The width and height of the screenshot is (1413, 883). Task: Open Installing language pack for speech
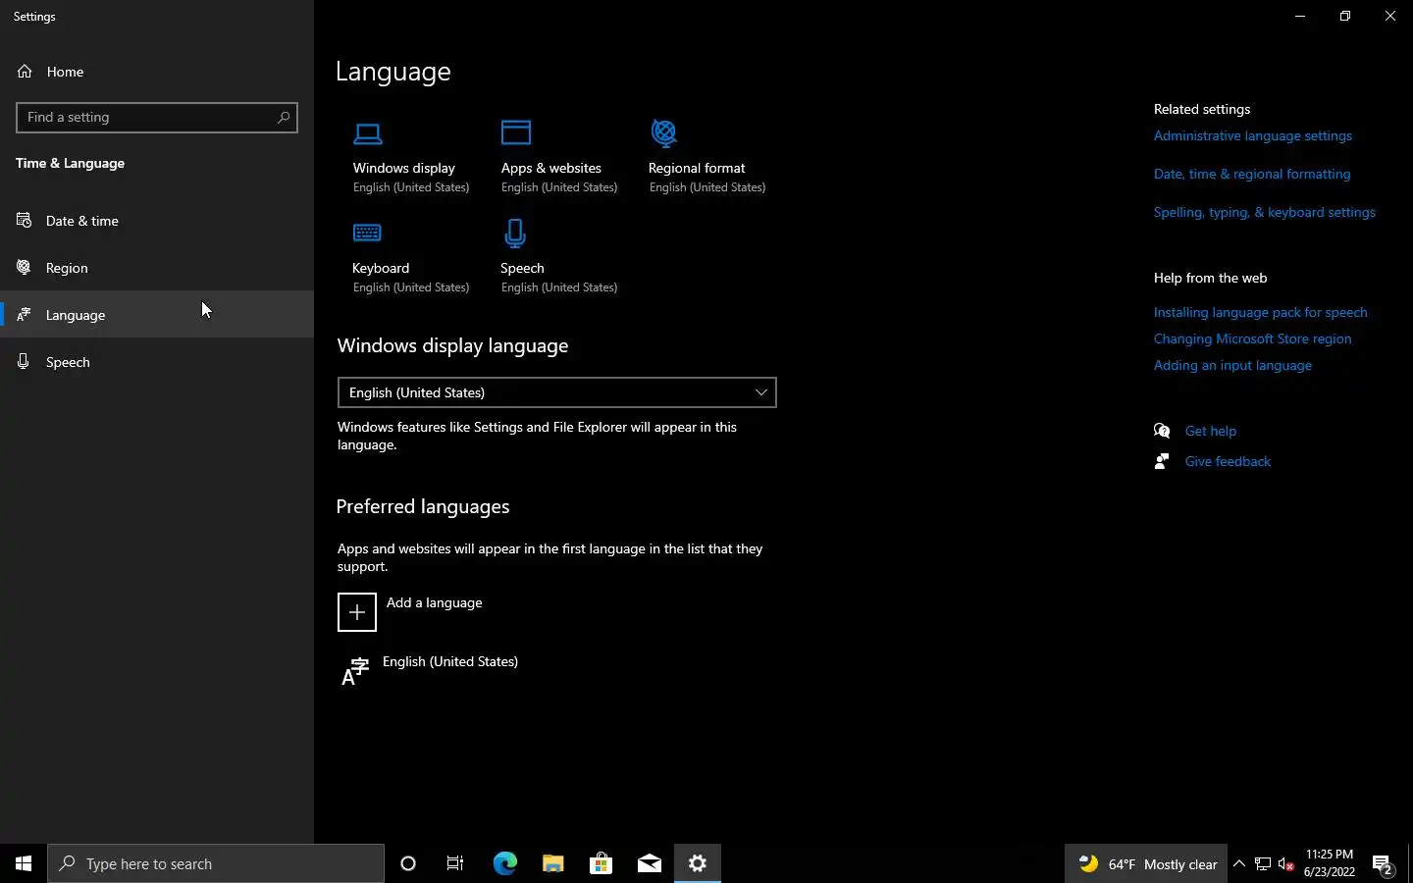(1260, 313)
